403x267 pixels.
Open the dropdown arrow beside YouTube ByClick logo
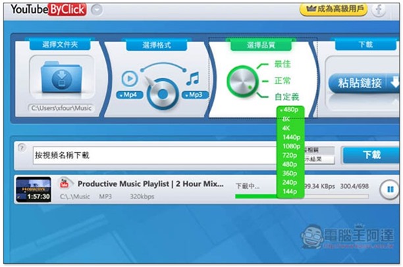[x=97, y=9]
